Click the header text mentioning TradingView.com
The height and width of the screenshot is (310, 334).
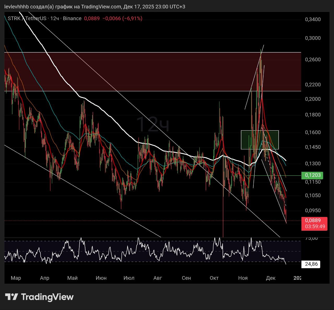95,7
